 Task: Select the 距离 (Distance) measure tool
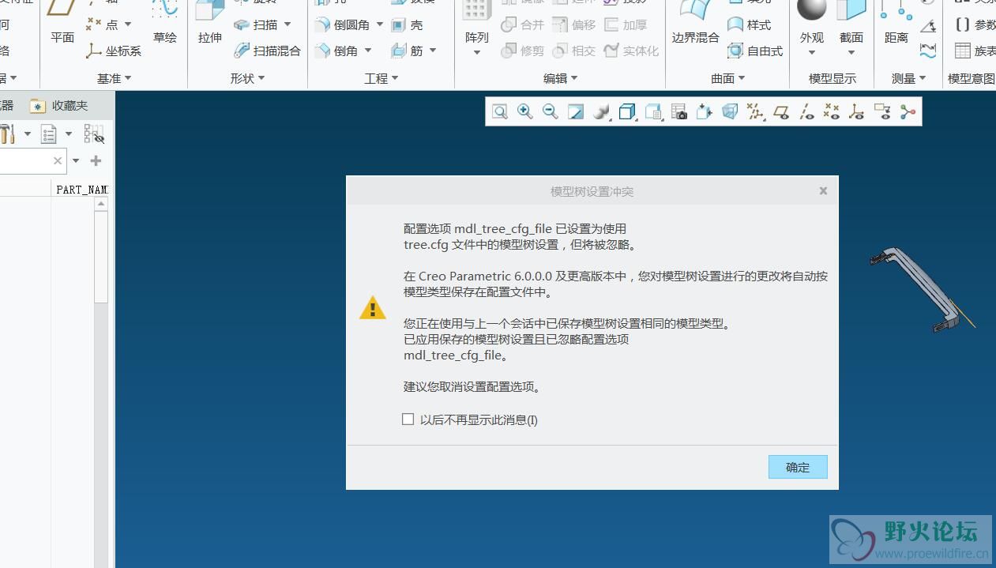[896, 24]
